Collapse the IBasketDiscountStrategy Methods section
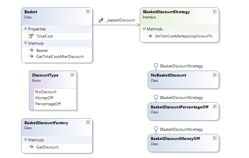The width and height of the screenshot is (249, 158). pyautogui.click(x=144, y=29)
